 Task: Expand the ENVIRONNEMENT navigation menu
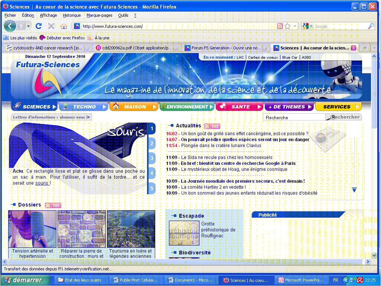pos(187,107)
